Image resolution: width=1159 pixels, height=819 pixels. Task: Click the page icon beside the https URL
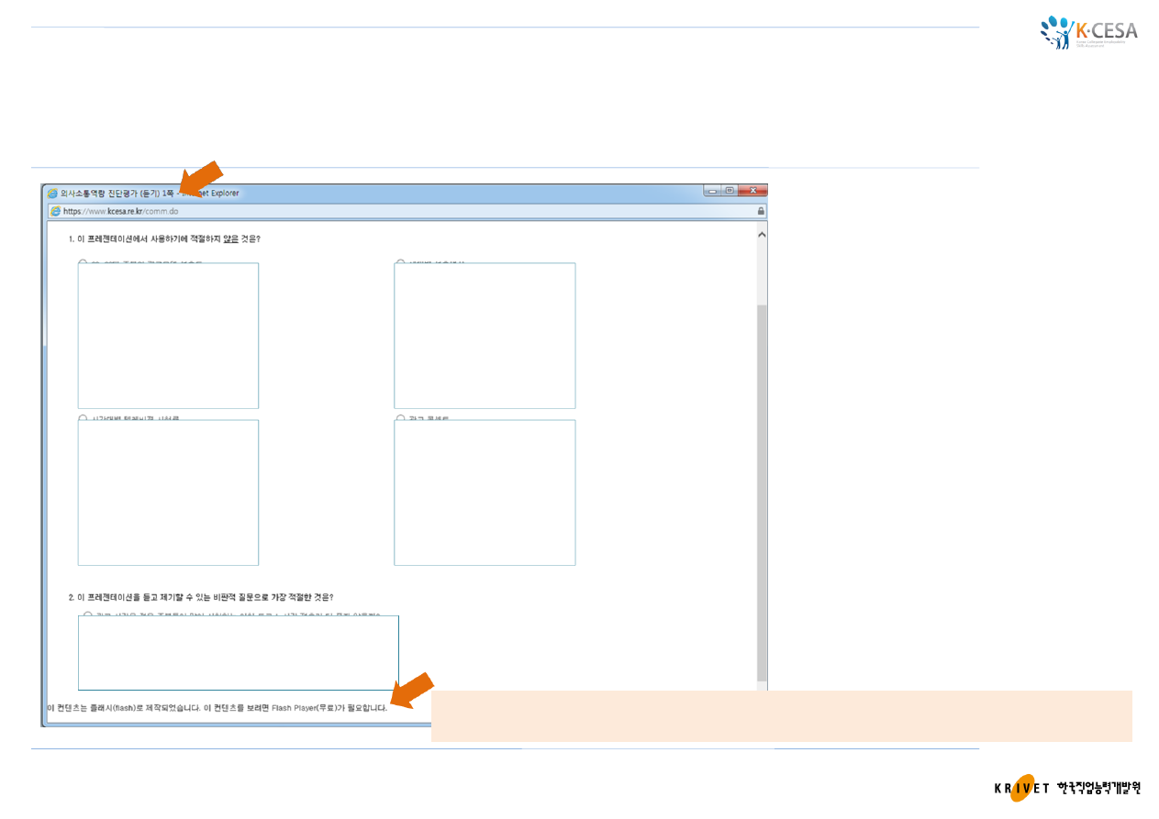pos(55,211)
